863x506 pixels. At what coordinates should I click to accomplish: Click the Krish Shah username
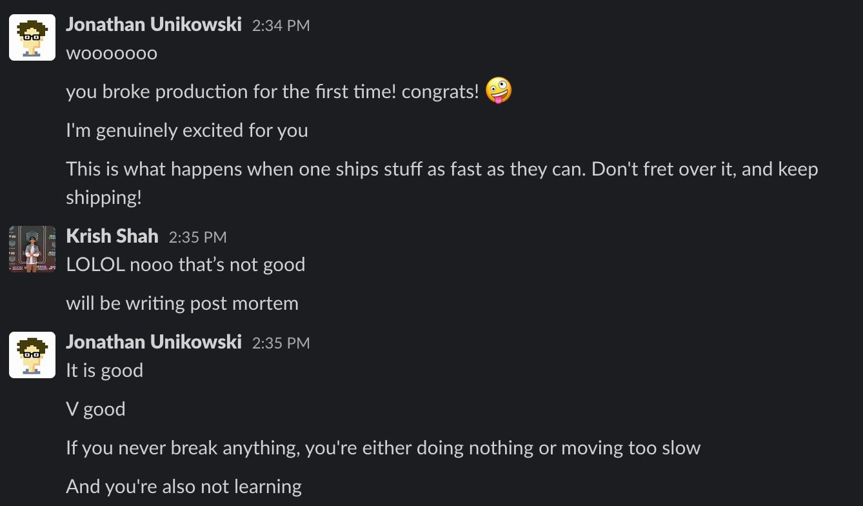[112, 236]
